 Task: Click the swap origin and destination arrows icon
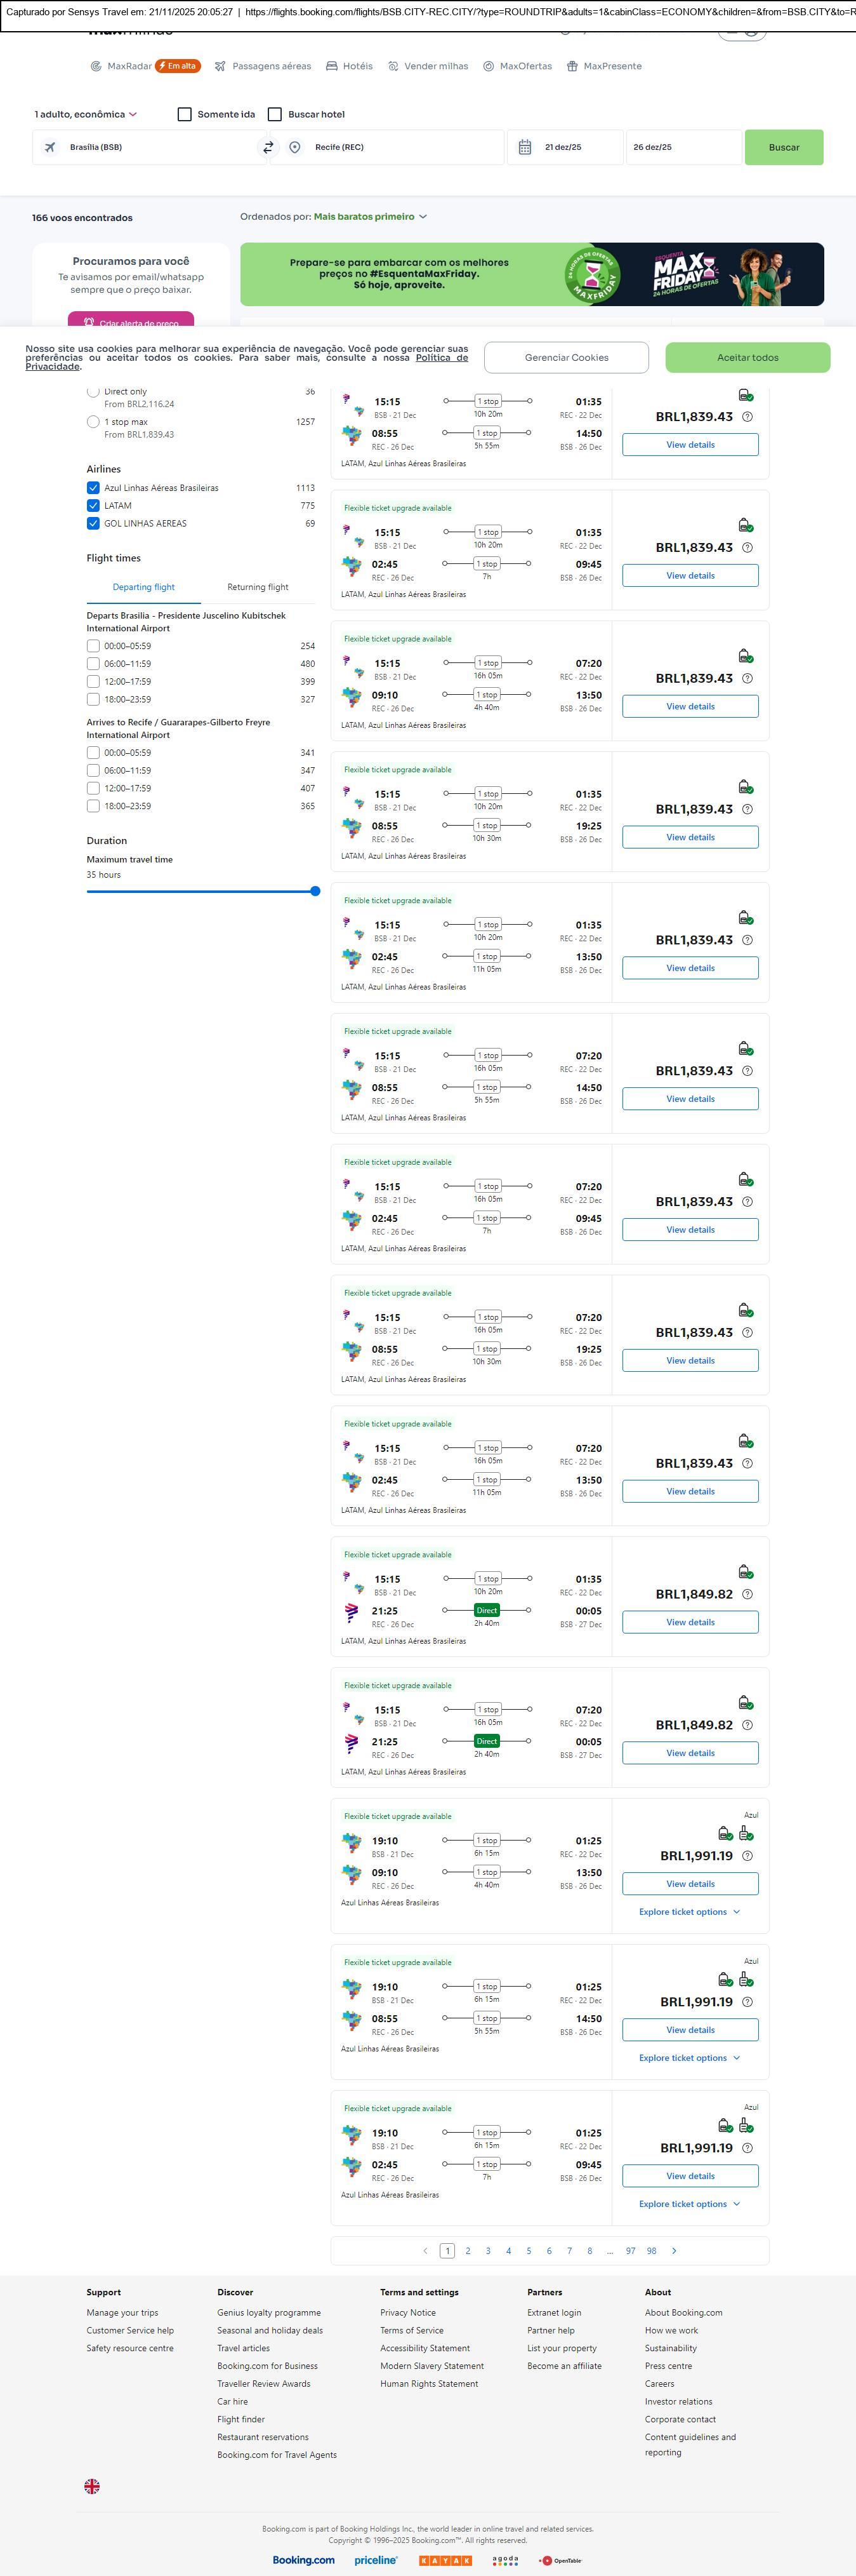point(268,147)
